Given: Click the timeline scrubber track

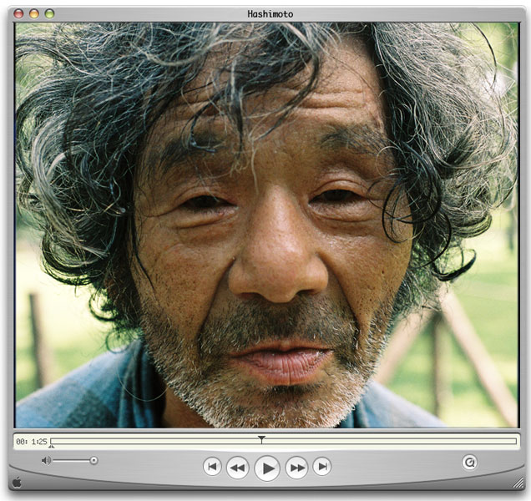Looking at the screenshot, I should coord(283,441).
